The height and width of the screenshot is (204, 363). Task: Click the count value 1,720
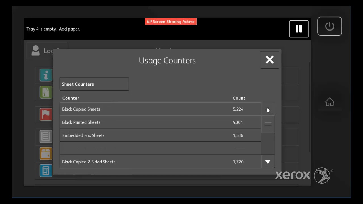[x=238, y=162]
